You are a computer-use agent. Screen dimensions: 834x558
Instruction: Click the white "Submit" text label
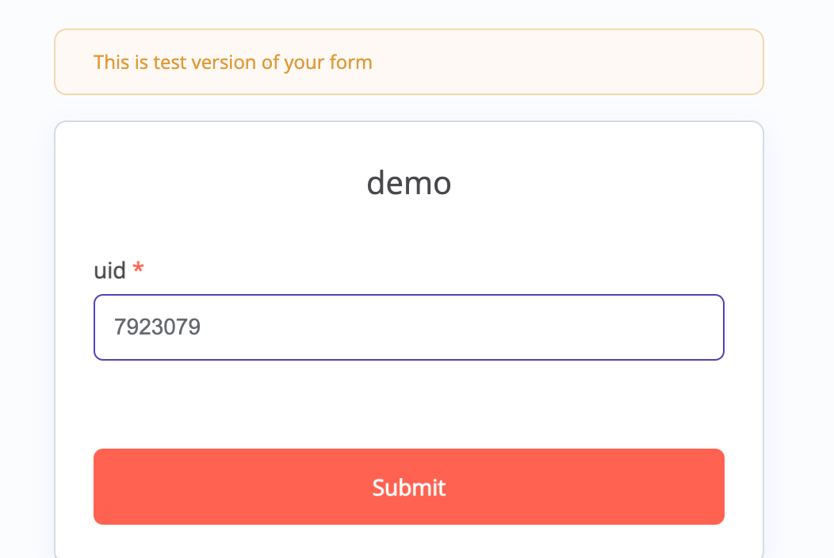click(408, 487)
